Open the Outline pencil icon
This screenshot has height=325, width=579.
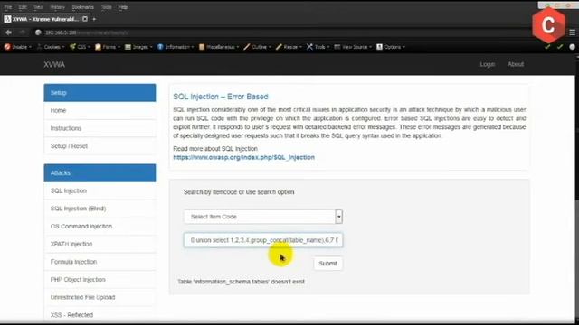coord(247,47)
